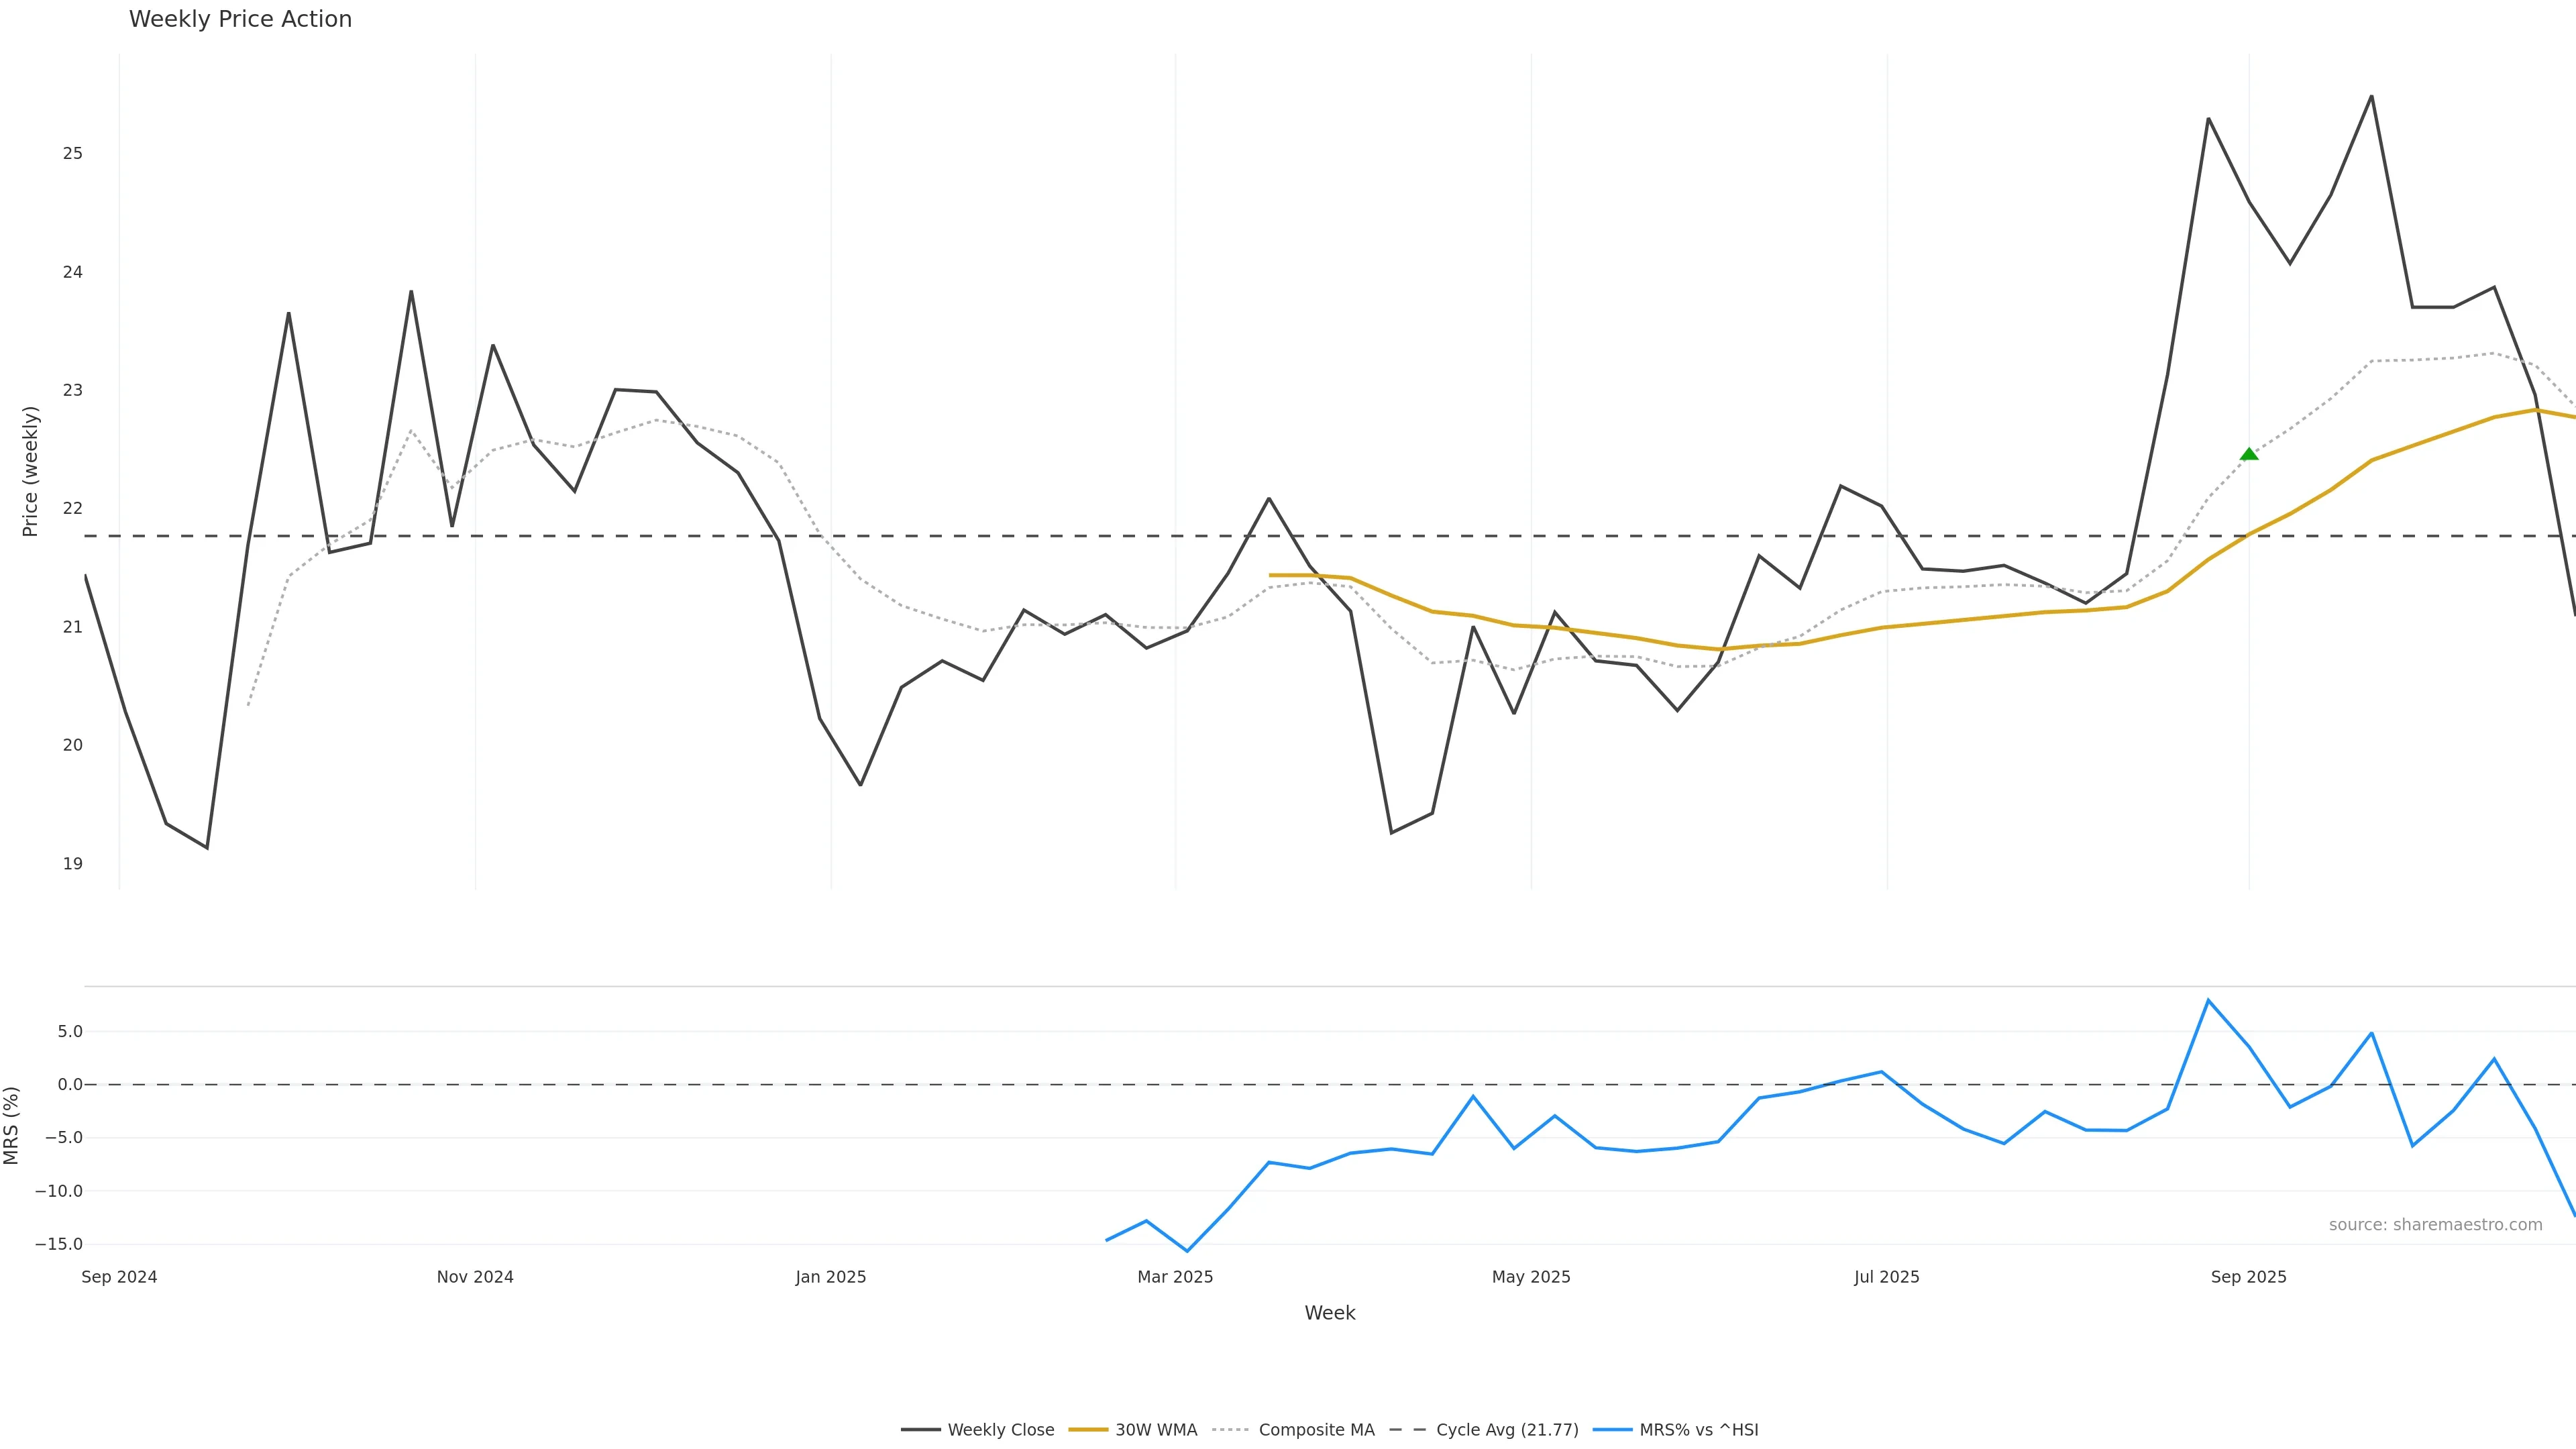This screenshot has width=2576, height=1449.
Task: Click the gold 30W WMA legend line swatch
Action: click(x=1088, y=1430)
